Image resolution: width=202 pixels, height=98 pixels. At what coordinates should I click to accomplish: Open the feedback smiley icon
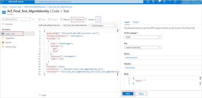point(175,2)
